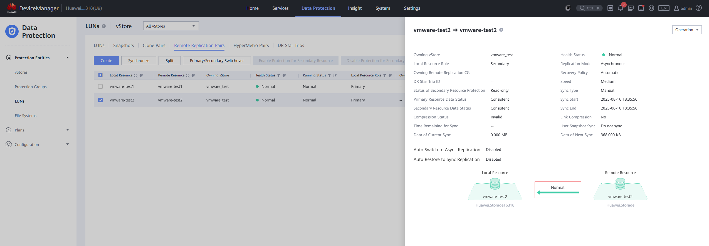Open alarm notifications bell

(620, 8)
